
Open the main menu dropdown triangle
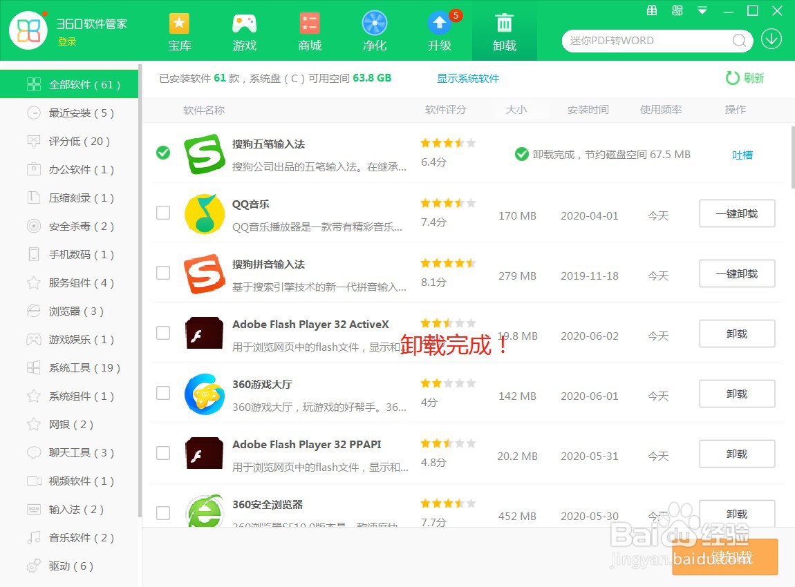tap(702, 10)
